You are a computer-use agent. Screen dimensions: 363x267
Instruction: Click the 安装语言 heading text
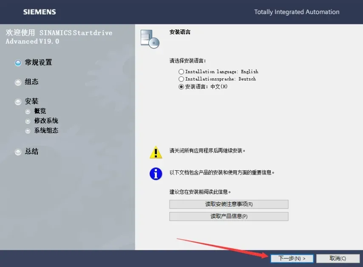(180, 32)
